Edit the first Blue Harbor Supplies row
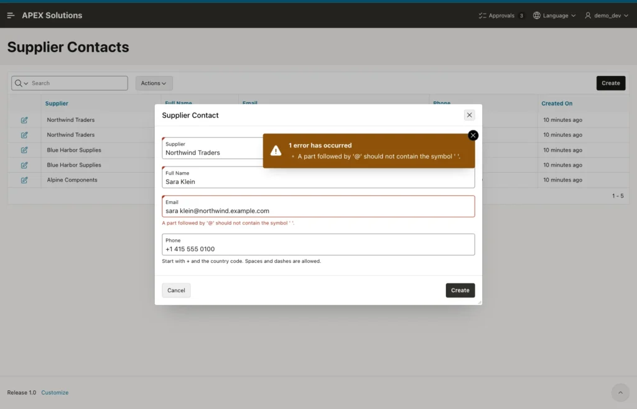Viewport: 637px width, 409px height. [x=24, y=150]
